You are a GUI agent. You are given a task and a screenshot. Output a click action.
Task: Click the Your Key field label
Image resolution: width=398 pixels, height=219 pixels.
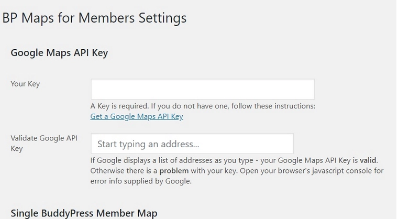pyautogui.click(x=25, y=84)
